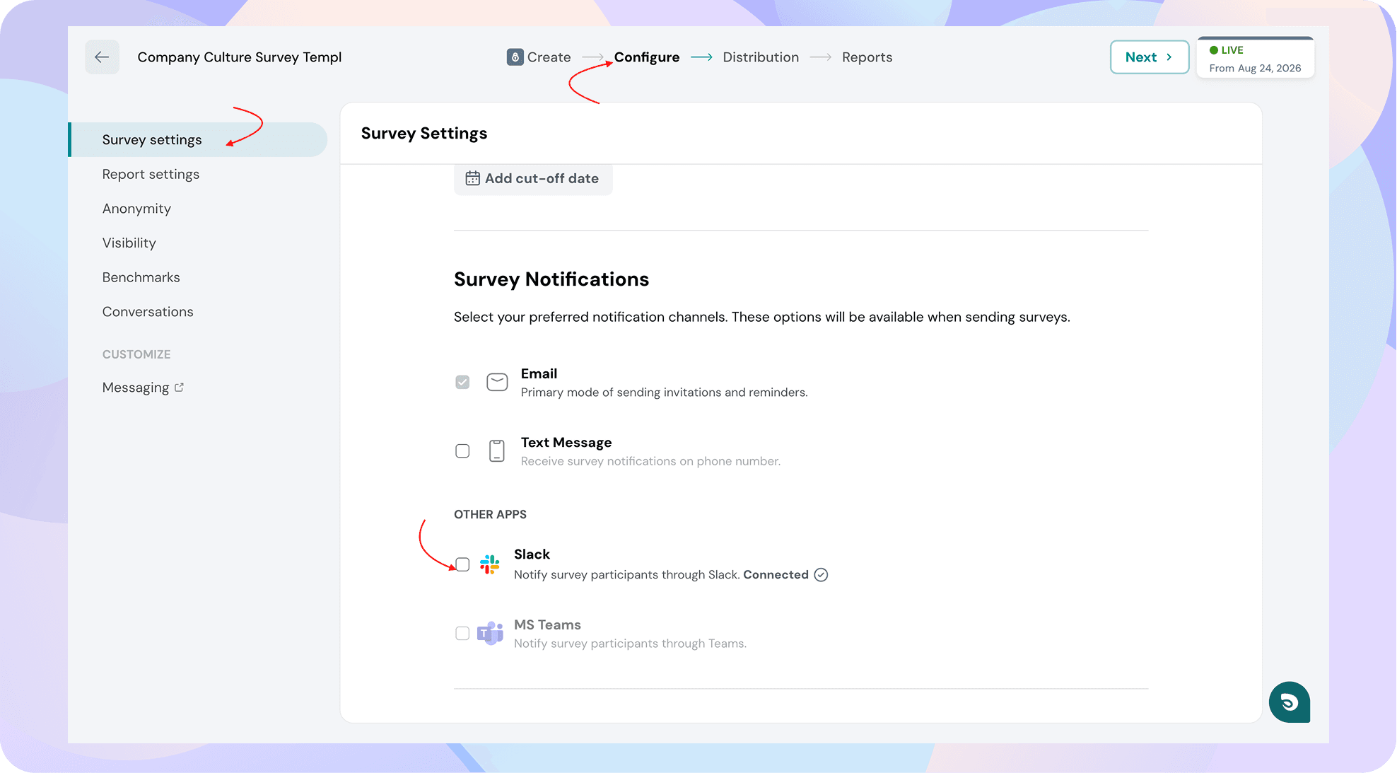Viewport: 1397px width, 773px height.
Task: Click 'Select your preferred notification channels' text
Action: 762,317
